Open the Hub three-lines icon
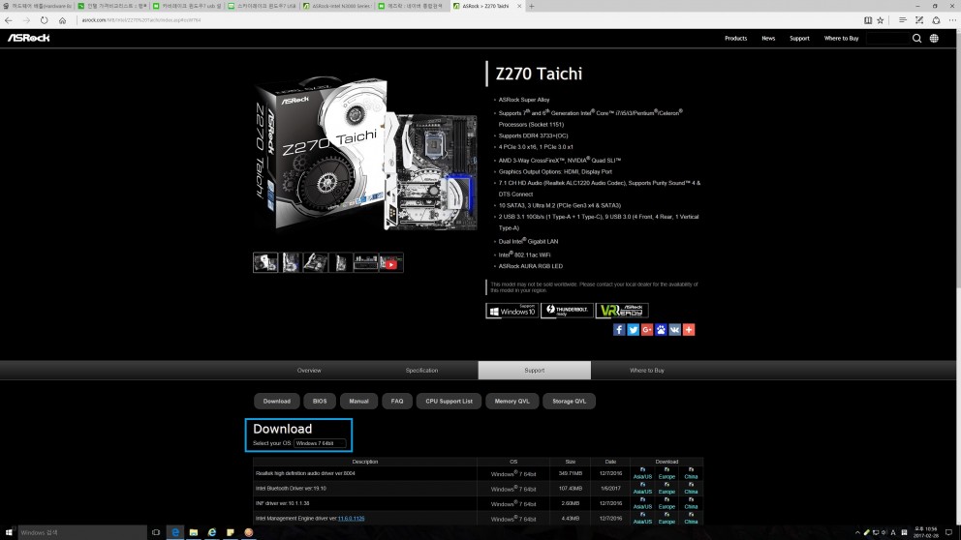The height and width of the screenshot is (540, 961). point(902,20)
